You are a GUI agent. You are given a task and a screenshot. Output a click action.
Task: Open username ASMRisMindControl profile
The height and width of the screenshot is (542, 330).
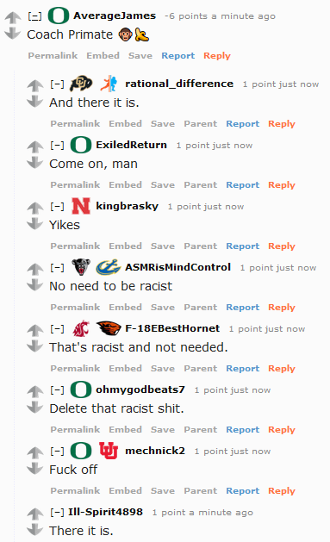[x=177, y=267]
